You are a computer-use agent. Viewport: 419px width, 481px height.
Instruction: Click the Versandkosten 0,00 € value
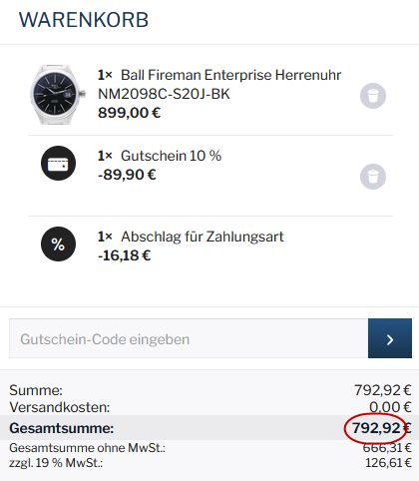pyautogui.click(x=390, y=407)
